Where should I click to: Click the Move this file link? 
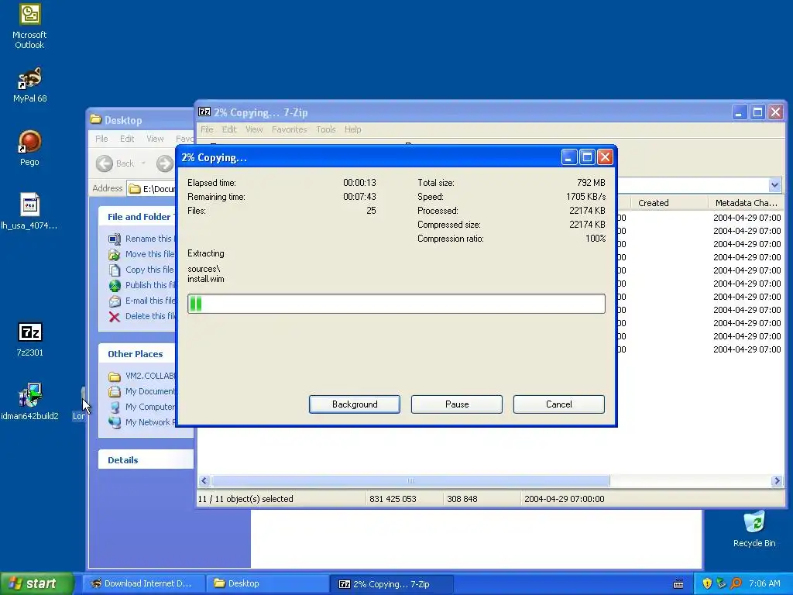(x=149, y=254)
